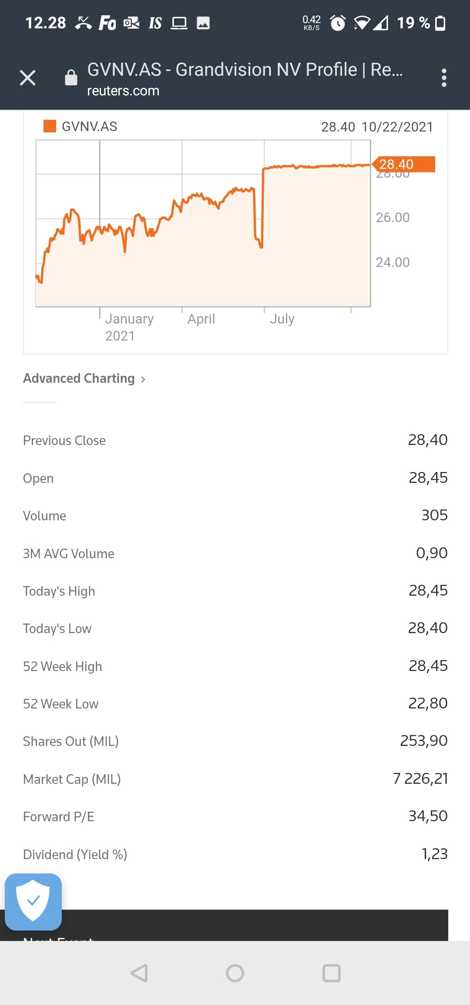
Task: Open the three-dot overflow menu
Action: pyautogui.click(x=443, y=78)
